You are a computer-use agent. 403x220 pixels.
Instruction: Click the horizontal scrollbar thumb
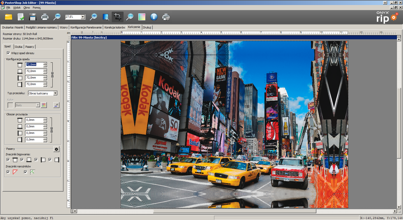tap(235, 211)
